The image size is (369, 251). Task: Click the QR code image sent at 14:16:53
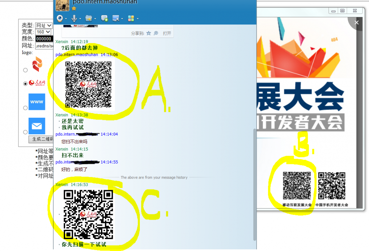coord(88,215)
